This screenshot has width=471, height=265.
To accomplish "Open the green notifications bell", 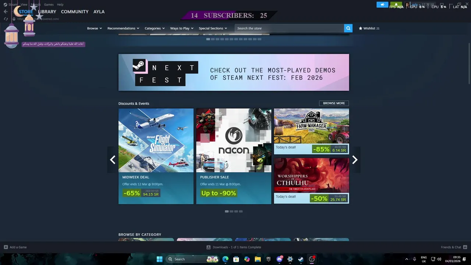I will tap(396, 5).
